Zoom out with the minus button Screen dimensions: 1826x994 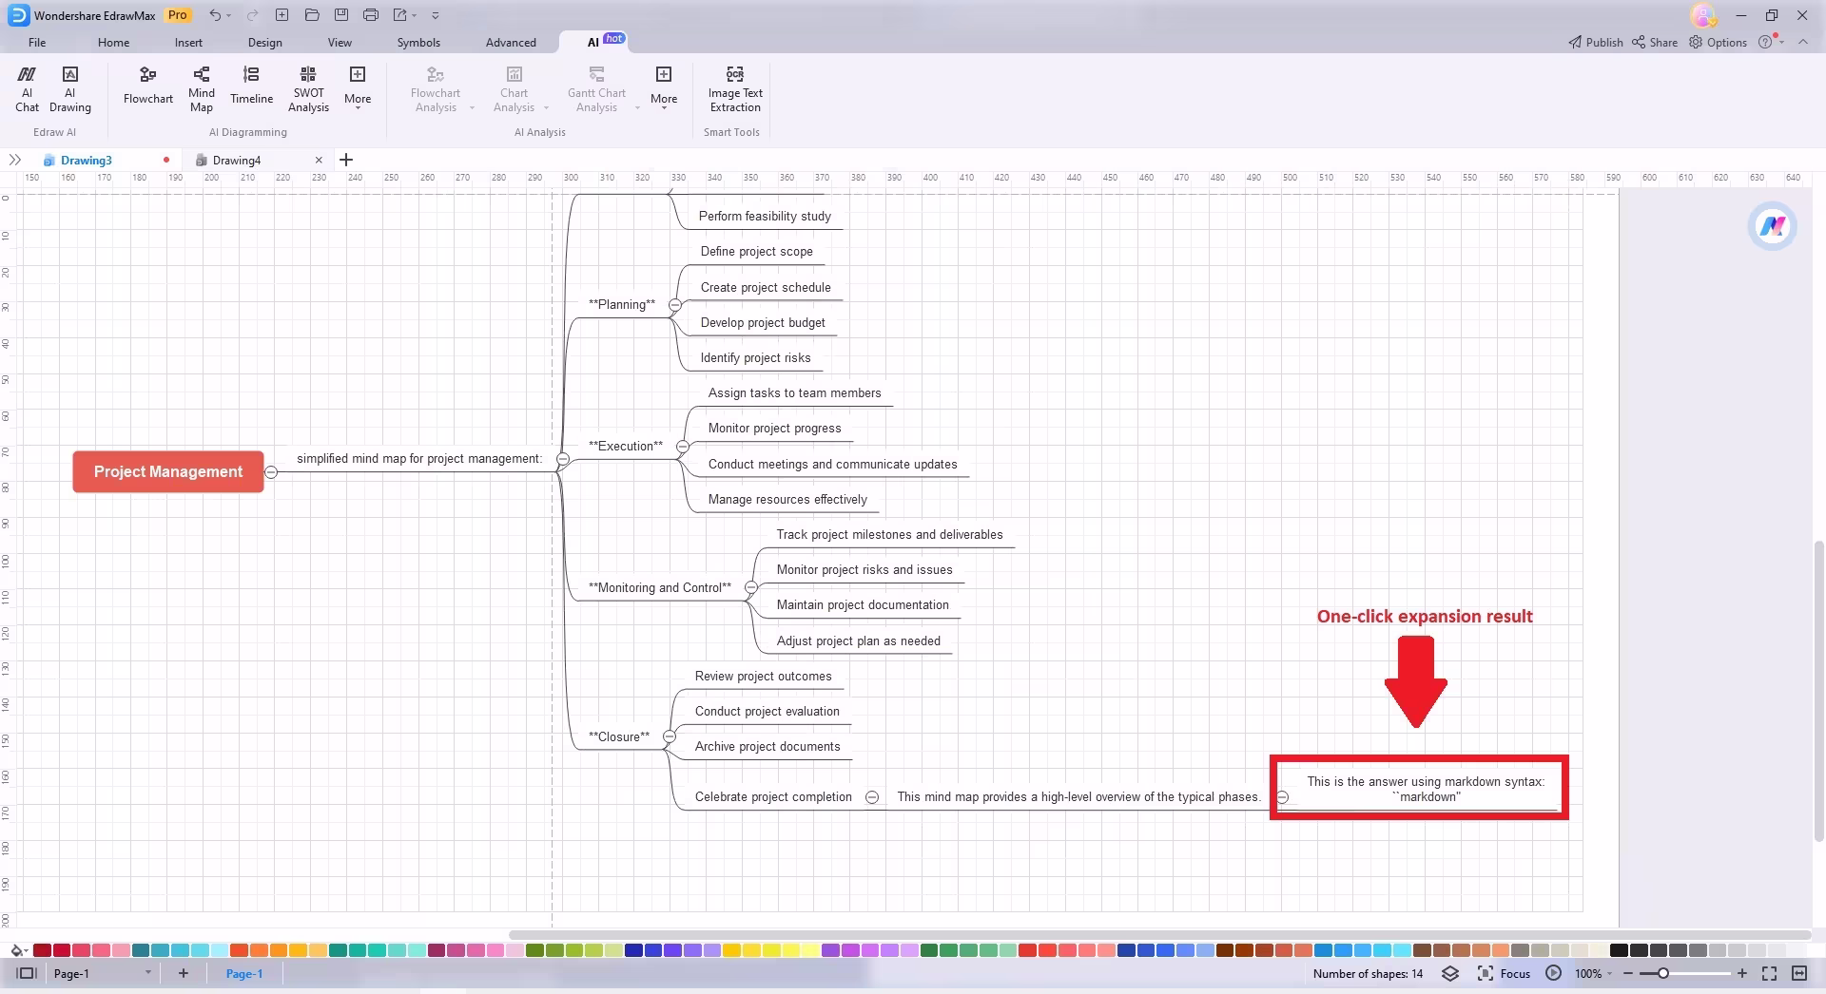pyautogui.click(x=1628, y=974)
